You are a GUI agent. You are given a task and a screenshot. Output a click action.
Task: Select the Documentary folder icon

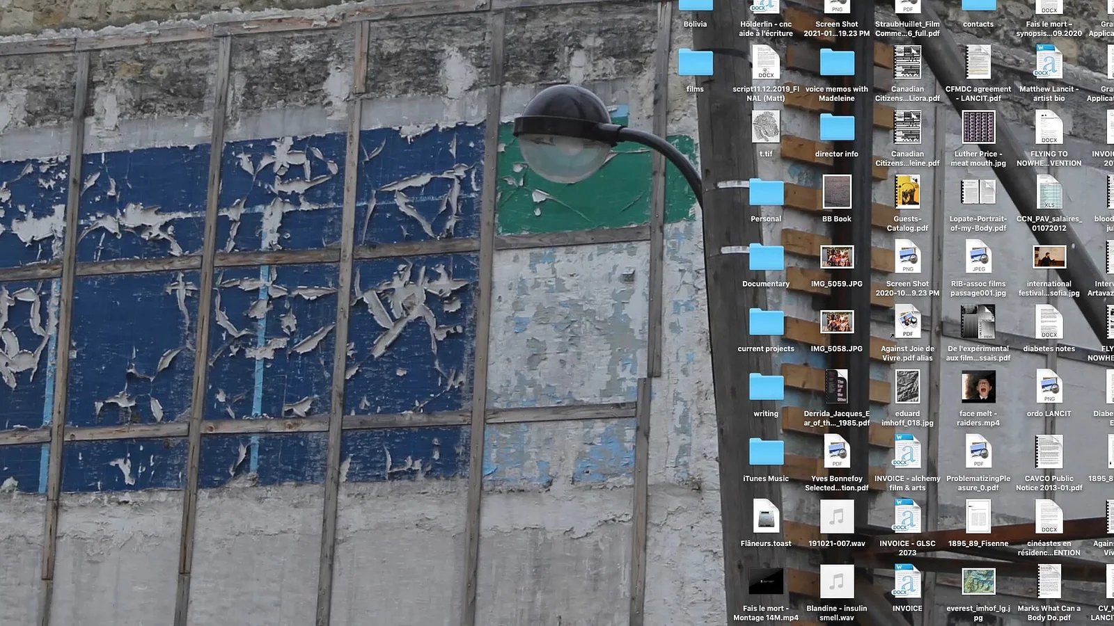coord(766,258)
